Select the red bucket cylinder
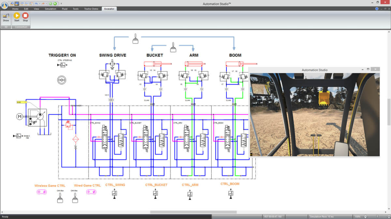This screenshot has height=219, width=391. [x=158, y=64]
